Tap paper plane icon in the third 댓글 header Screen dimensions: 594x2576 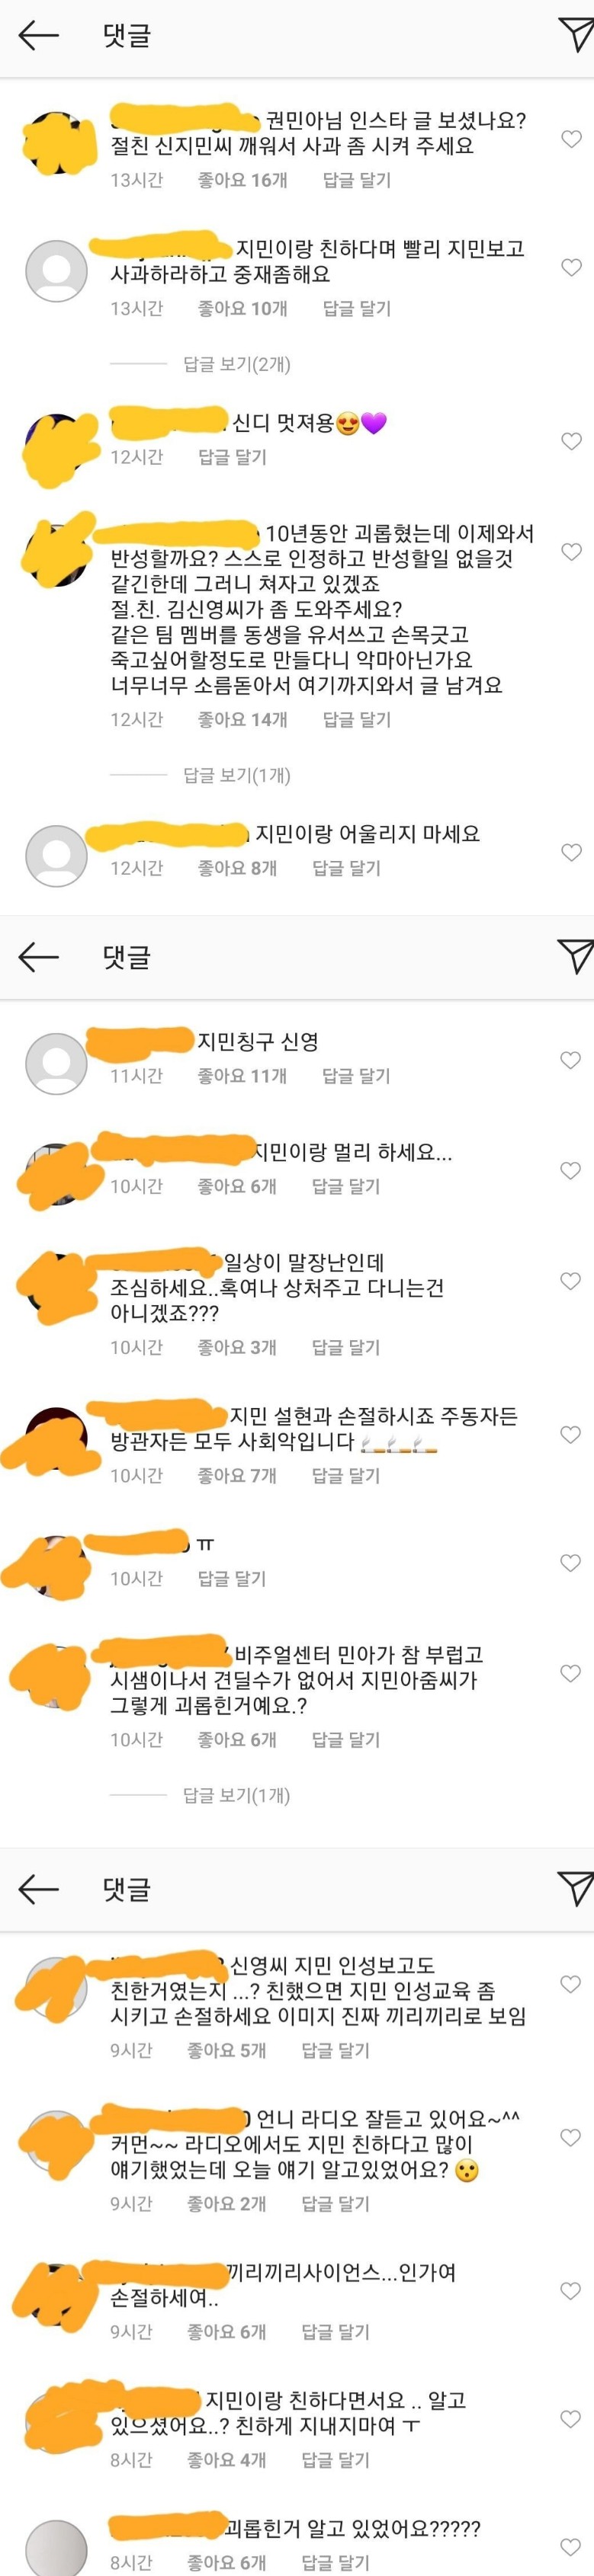[x=575, y=1887]
